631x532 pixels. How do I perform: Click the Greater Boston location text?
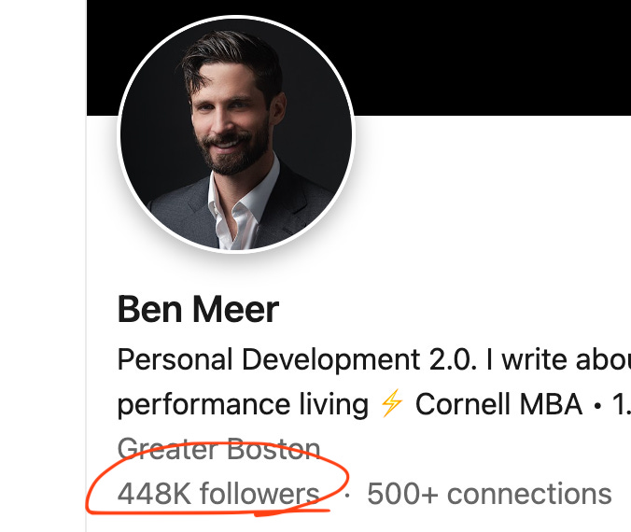pyautogui.click(x=219, y=449)
